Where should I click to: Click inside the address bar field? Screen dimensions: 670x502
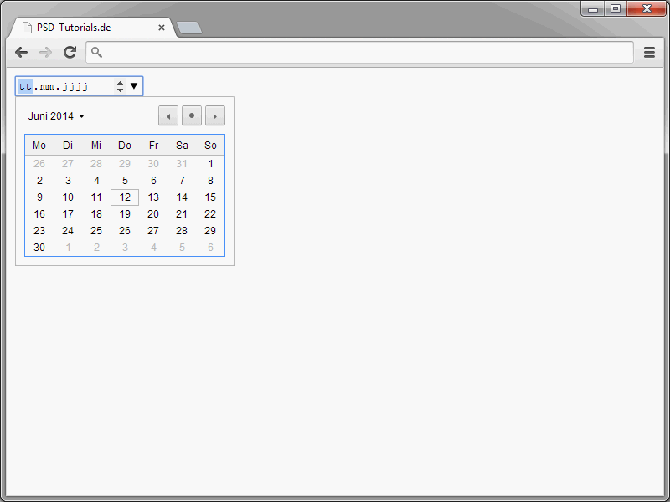360,52
